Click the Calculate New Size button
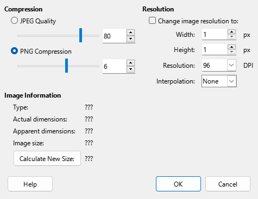This screenshot has width=258, height=199. pyautogui.click(x=47, y=158)
